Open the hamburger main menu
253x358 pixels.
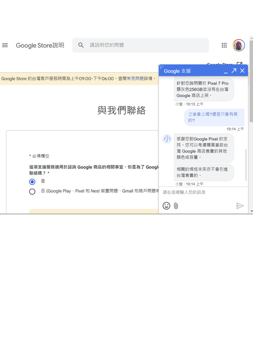click(5, 45)
